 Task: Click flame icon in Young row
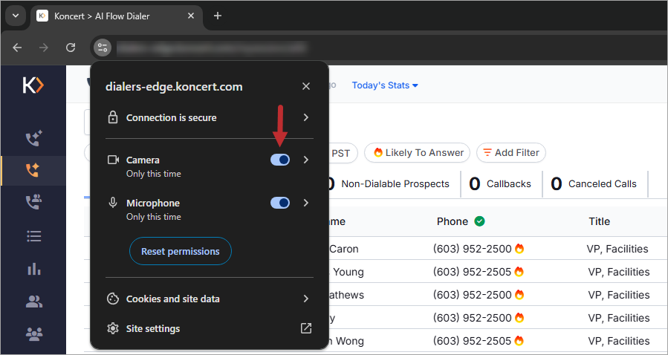(x=519, y=272)
